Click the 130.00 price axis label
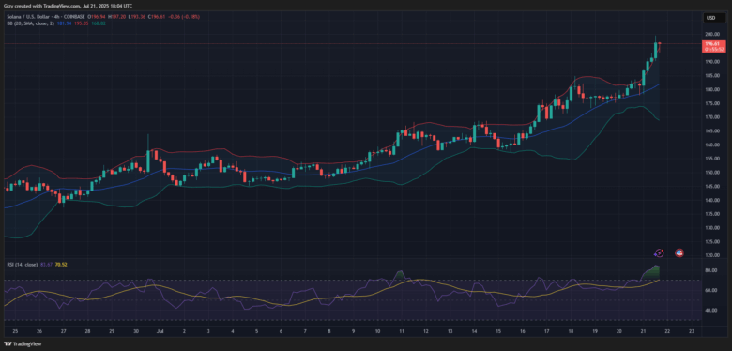732x351 pixels. [712, 228]
